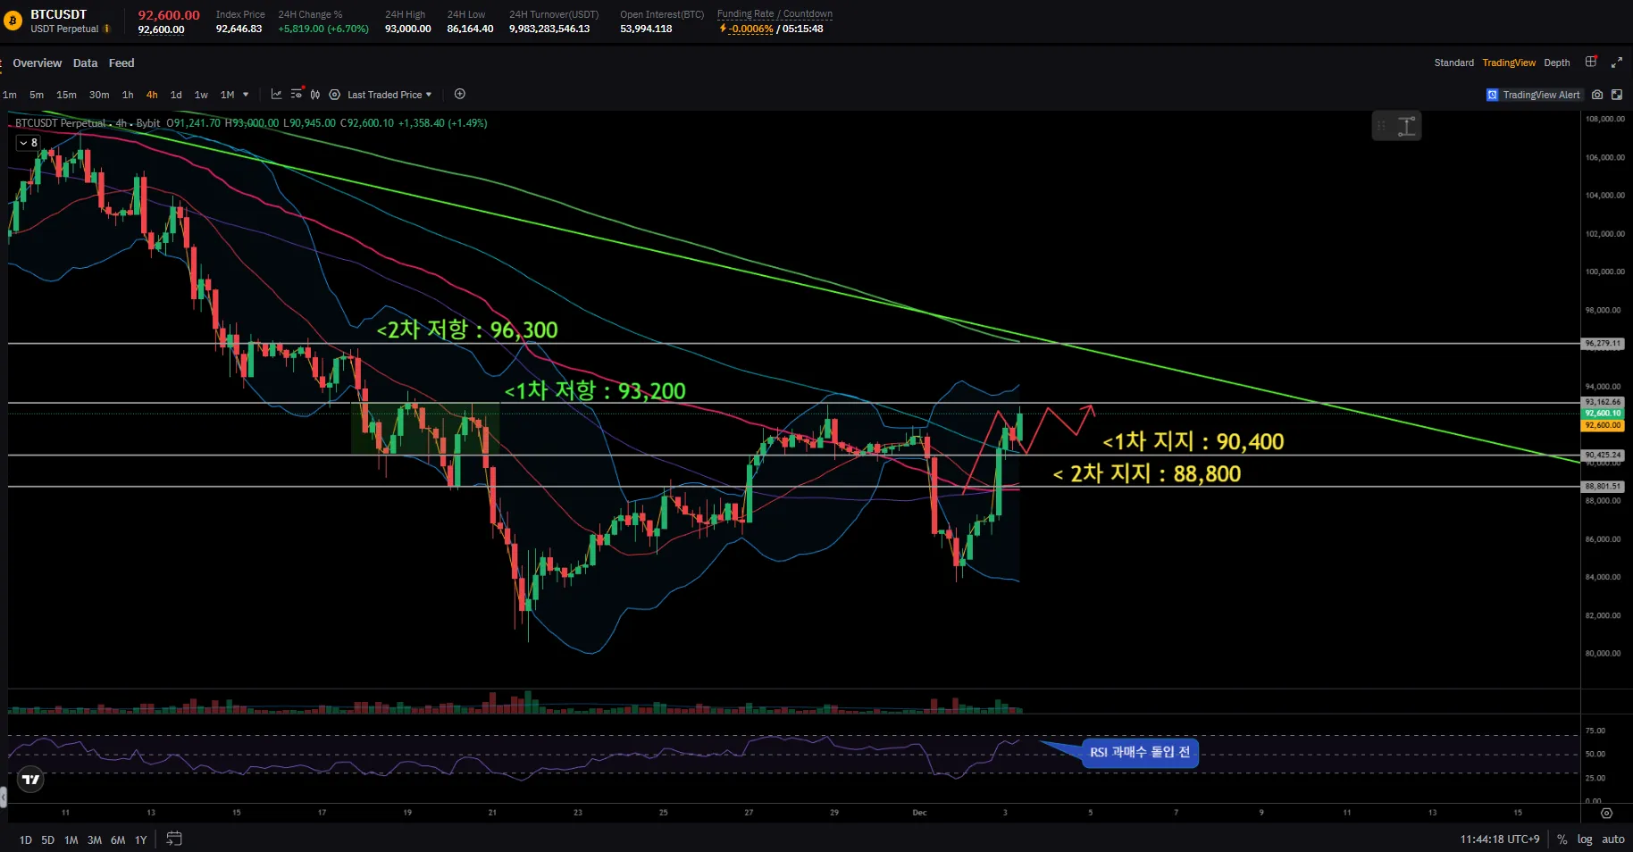Select the measure drawing tool icon
Viewport: 1633px width, 852px height.
pos(1407,127)
